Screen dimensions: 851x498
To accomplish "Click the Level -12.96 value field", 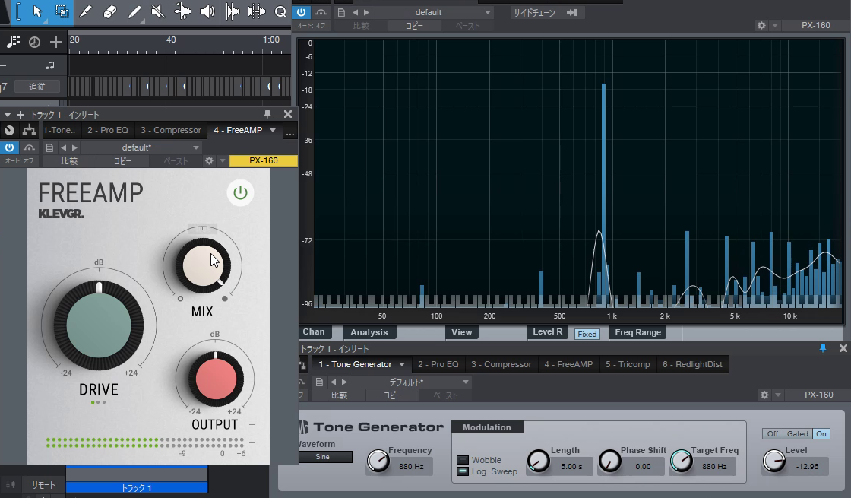I will [807, 467].
